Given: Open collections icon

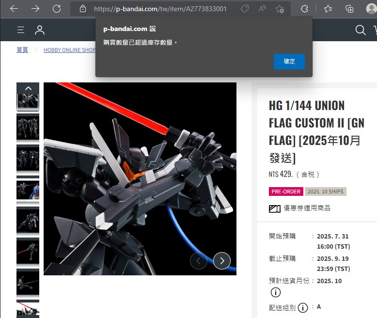Looking at the screenshot, I should tap(349, 9).
